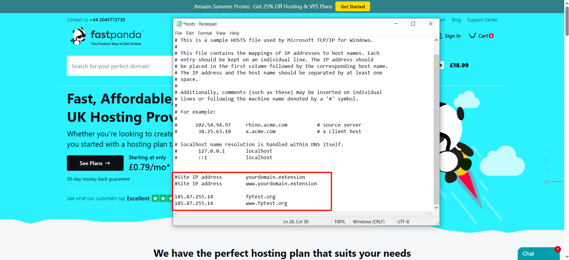Click the Notepad app icon in title bar

click(179, 24)
